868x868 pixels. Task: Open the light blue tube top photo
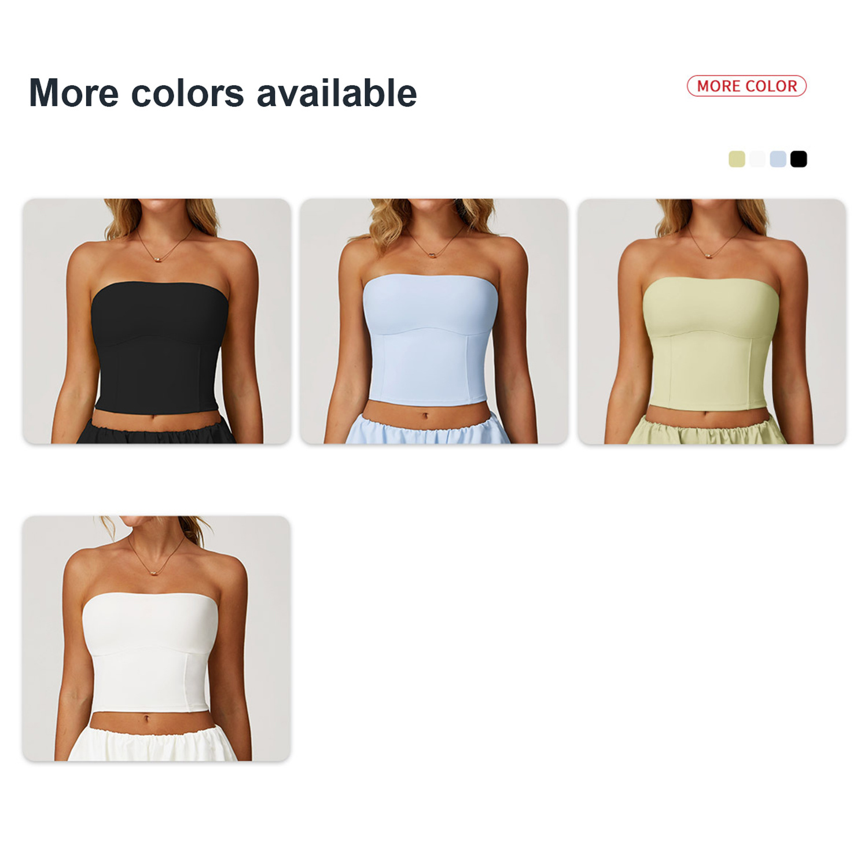coord(434,321)
